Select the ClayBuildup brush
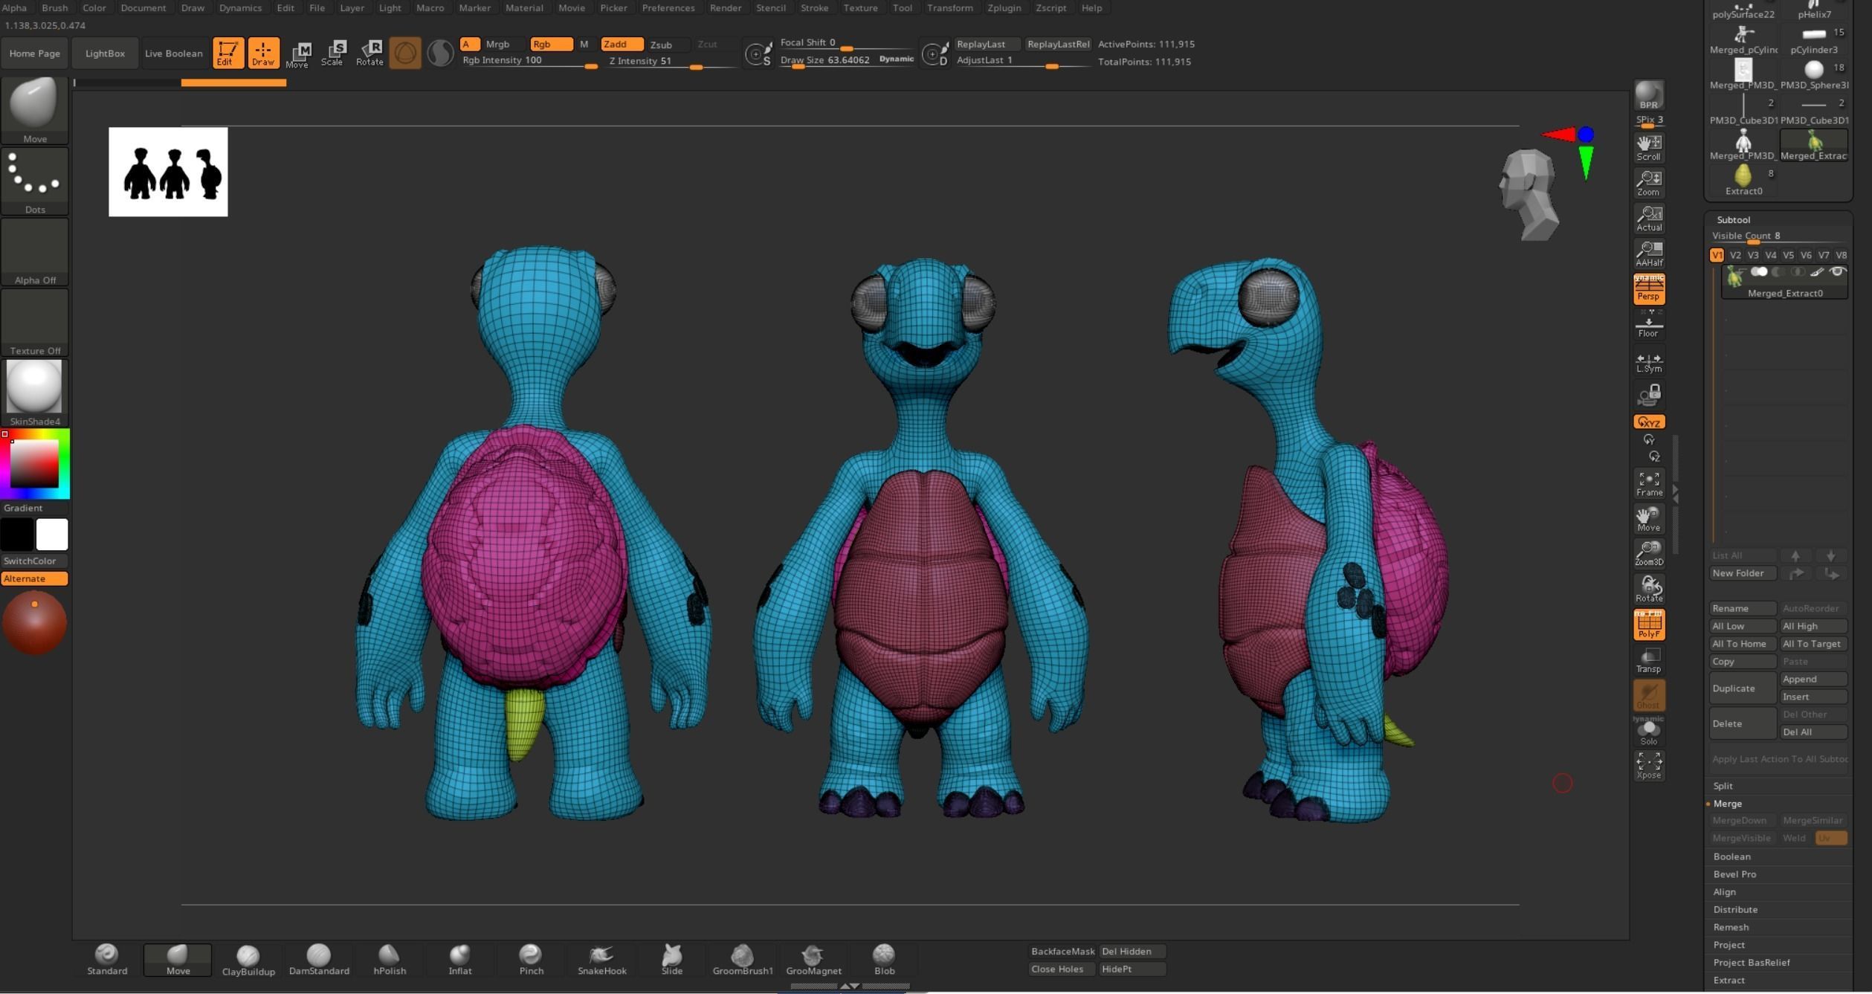1872x994 pixels. (248, 959)
